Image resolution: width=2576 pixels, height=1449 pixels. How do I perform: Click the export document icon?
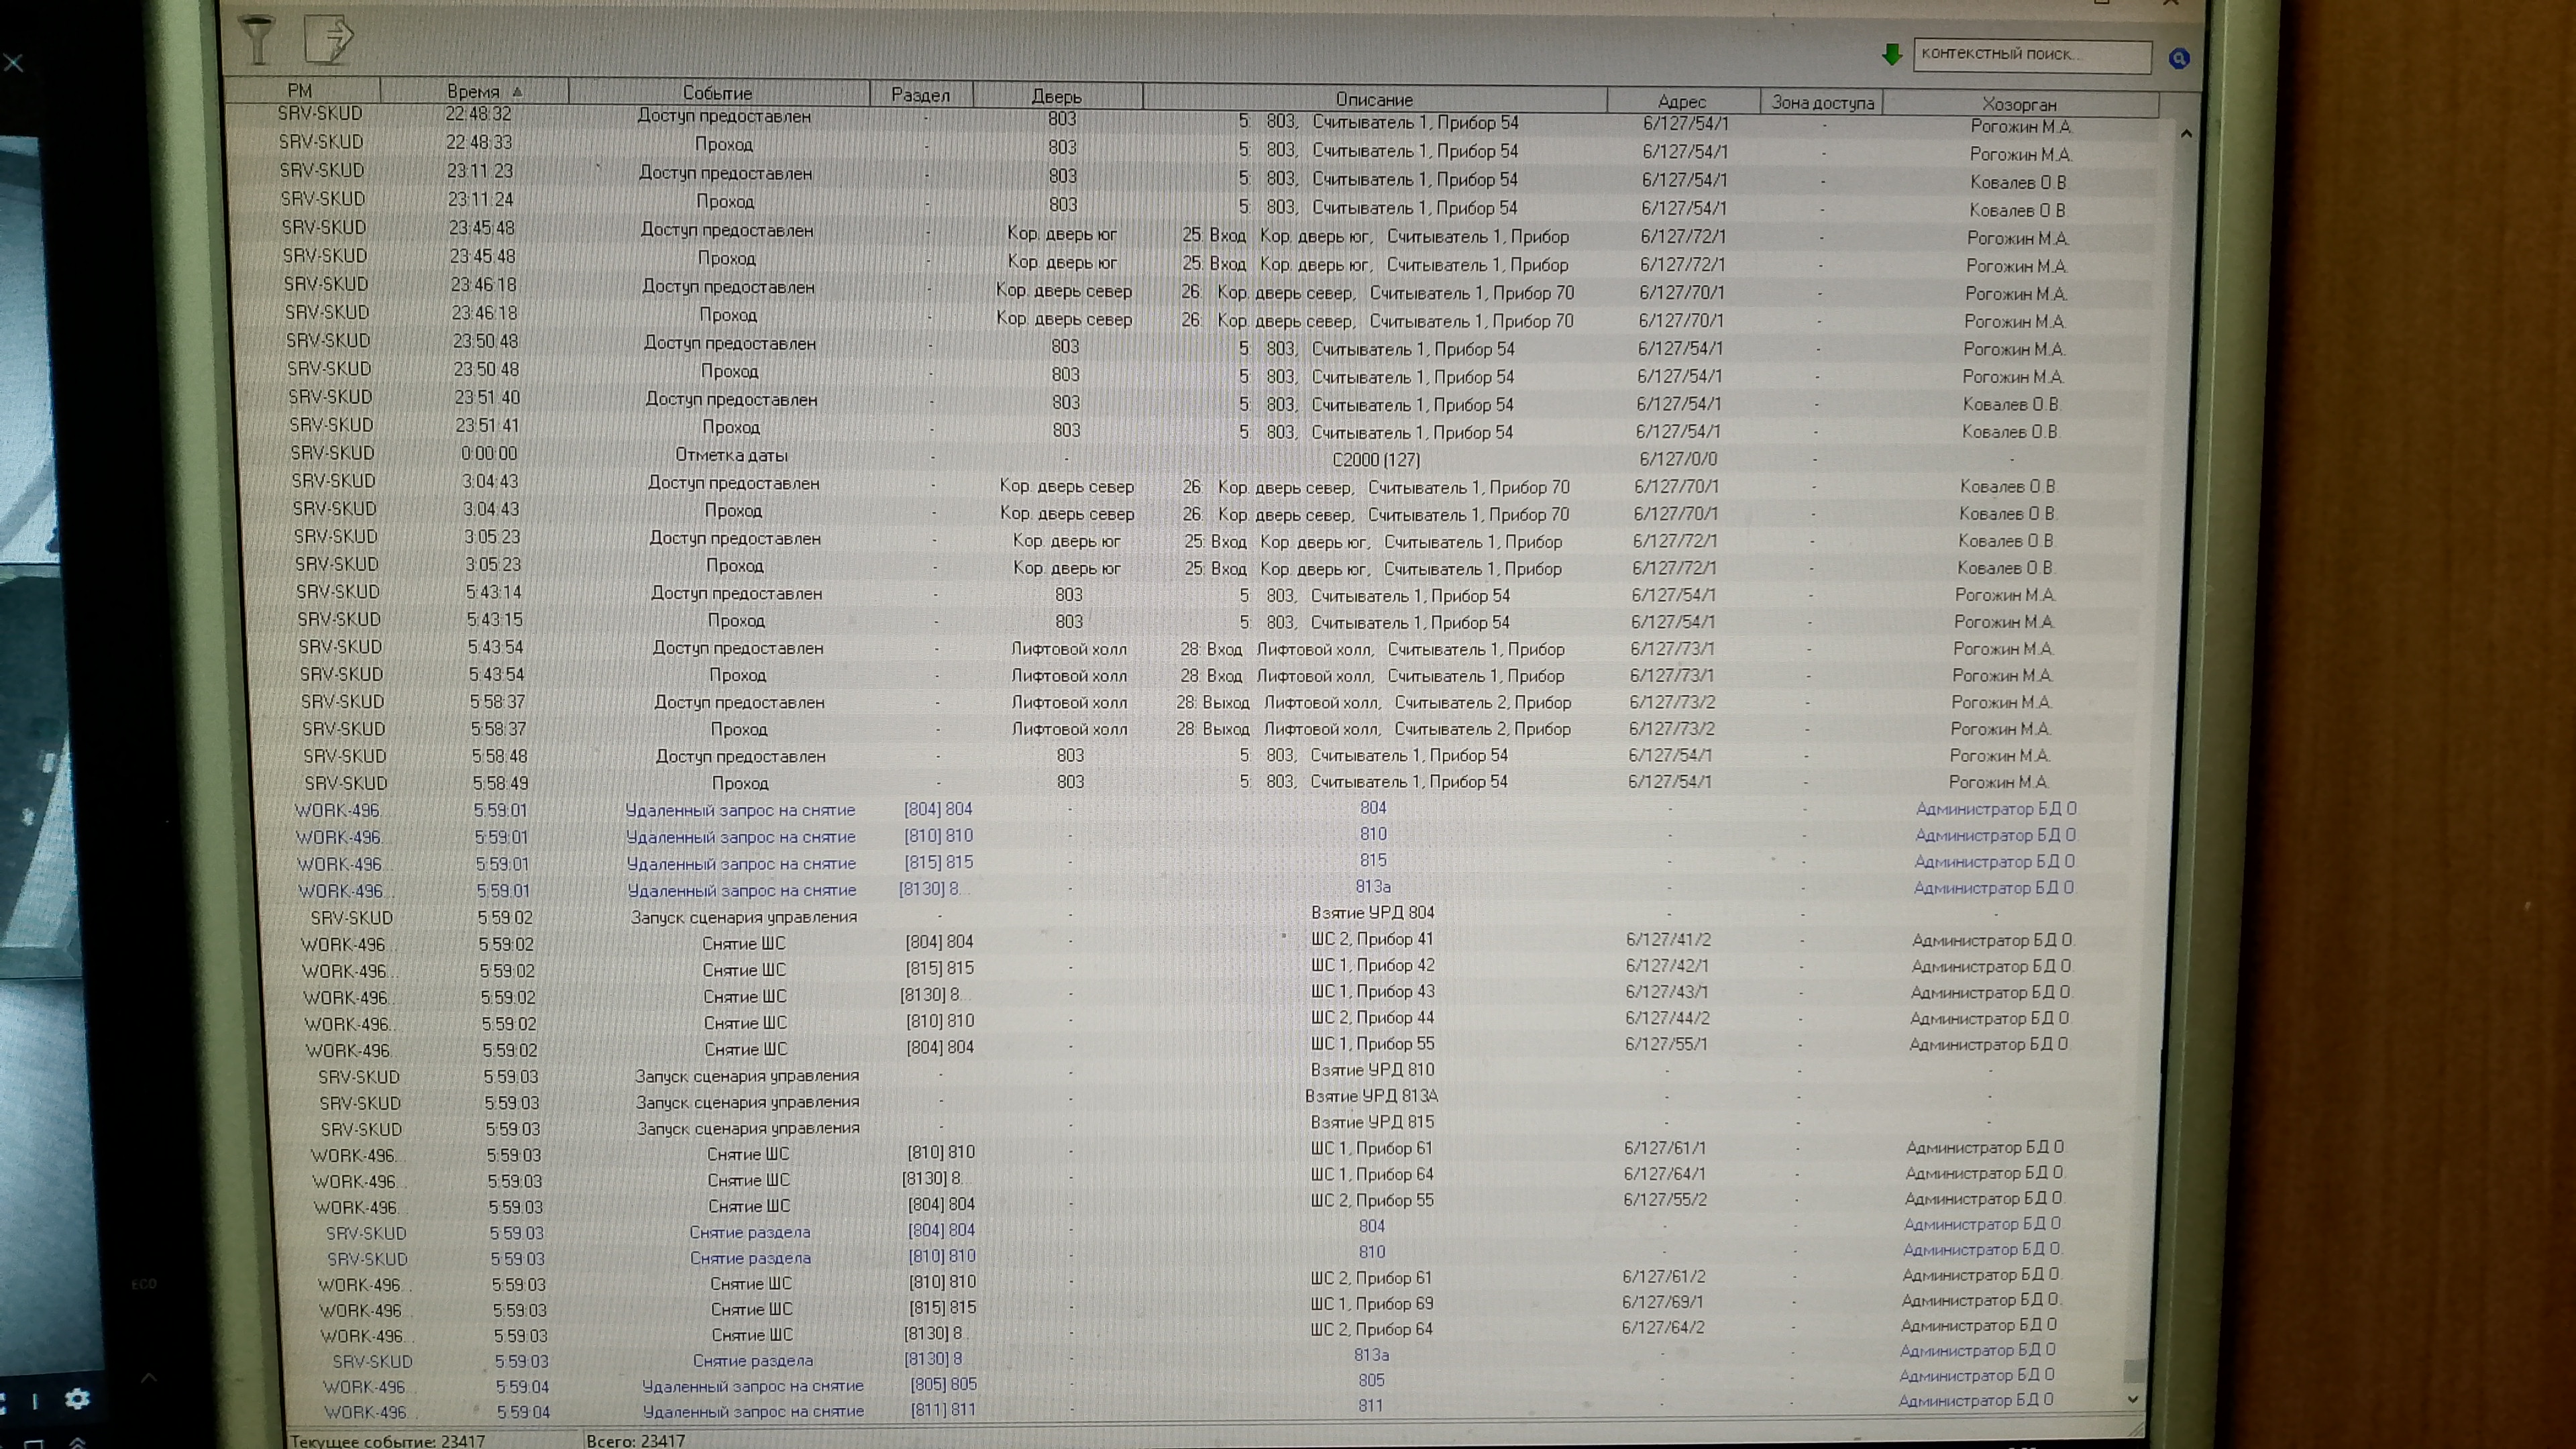tap(330, 40)
